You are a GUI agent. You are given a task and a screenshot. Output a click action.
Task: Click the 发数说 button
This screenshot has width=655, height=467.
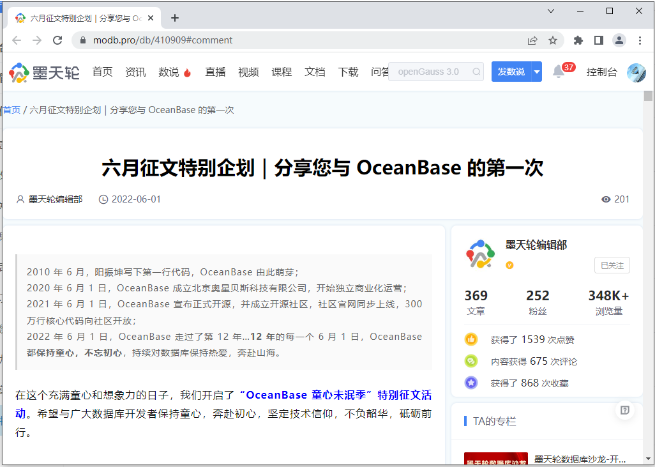pos(511,72)
